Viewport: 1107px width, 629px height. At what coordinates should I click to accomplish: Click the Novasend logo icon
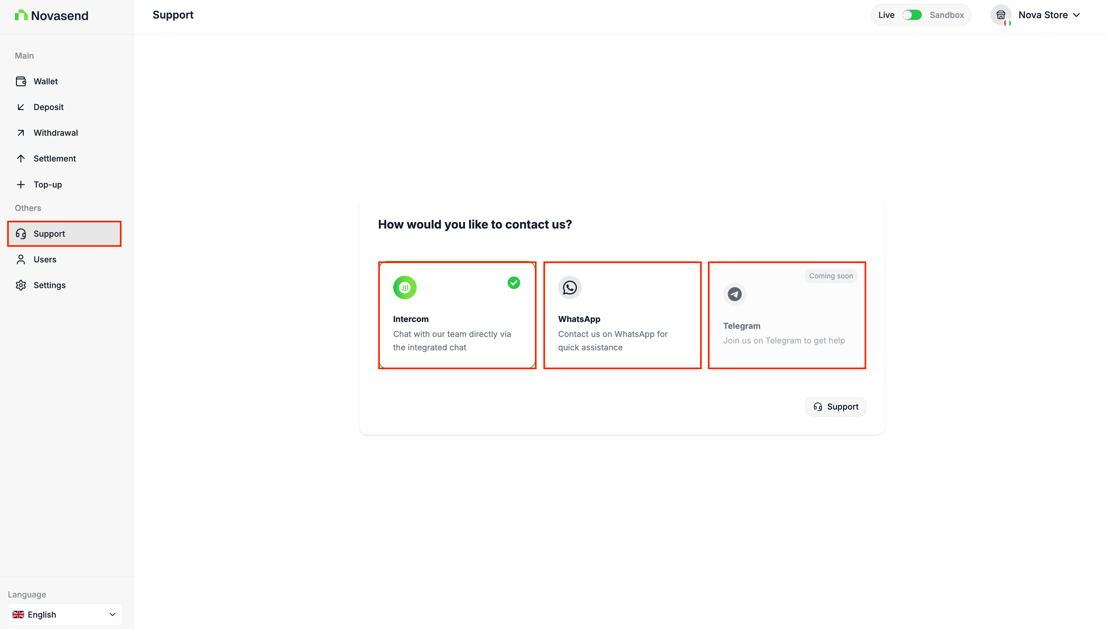[x=21, y=16]
